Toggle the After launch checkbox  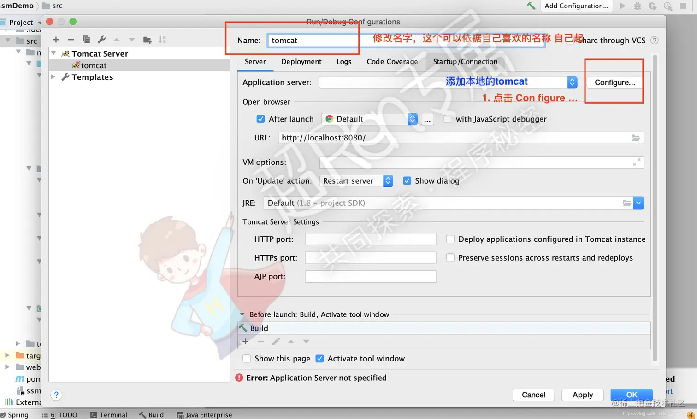(260, 119)
